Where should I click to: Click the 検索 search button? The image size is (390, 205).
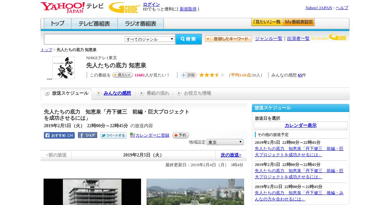pyautogui.click(x=188, y=39)
